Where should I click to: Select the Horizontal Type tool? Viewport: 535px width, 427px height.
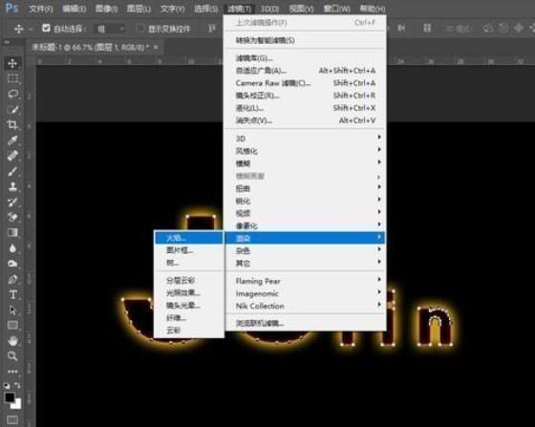coord(12,294)
